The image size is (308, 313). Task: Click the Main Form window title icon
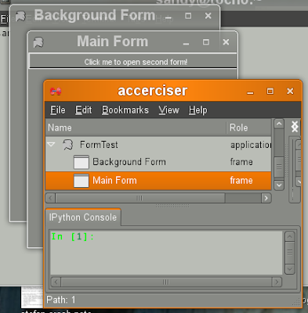38,42
